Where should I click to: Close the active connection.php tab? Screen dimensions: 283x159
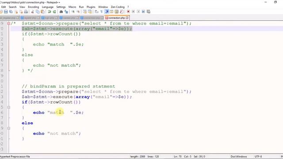point(127,18)
